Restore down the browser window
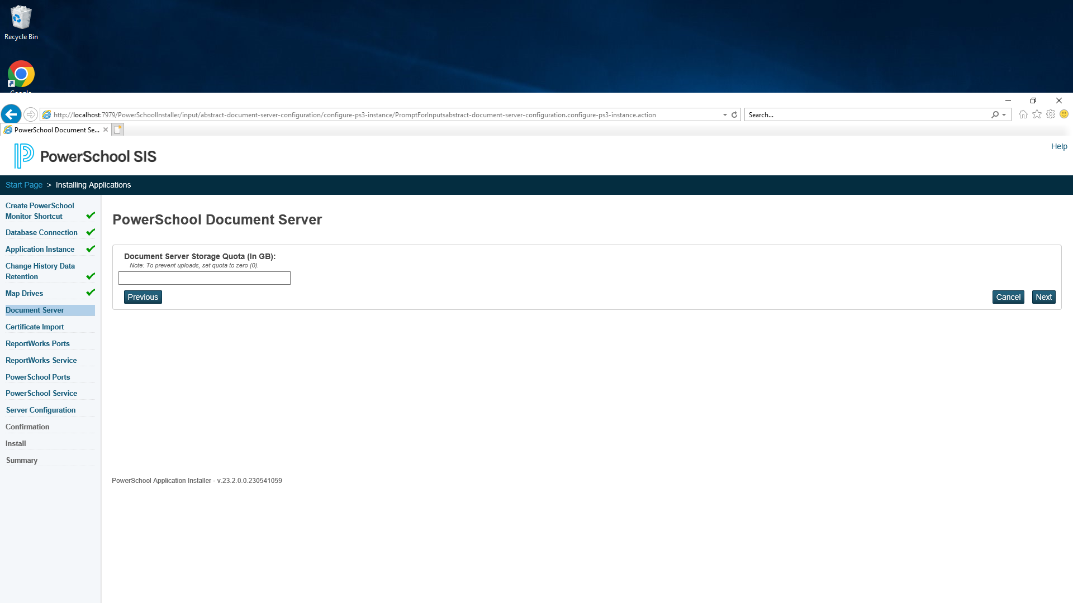Viewport: 1073px width, 603px height. click(x=1033, y=100)
